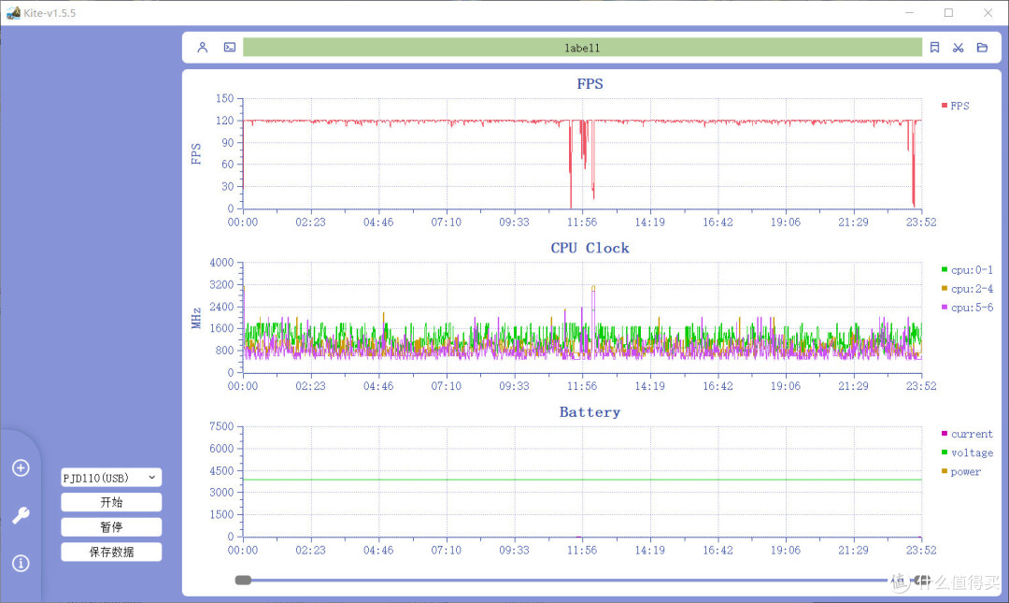Viewport: 1009px width, 603px height.
Task: Click the Battery chart title
Action: tap(590, 412)
